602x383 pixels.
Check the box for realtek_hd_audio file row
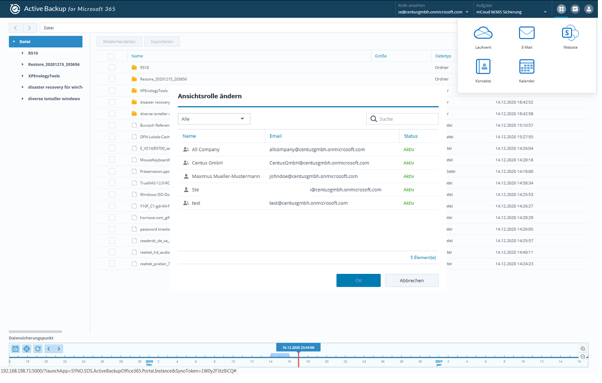(111, 252)
